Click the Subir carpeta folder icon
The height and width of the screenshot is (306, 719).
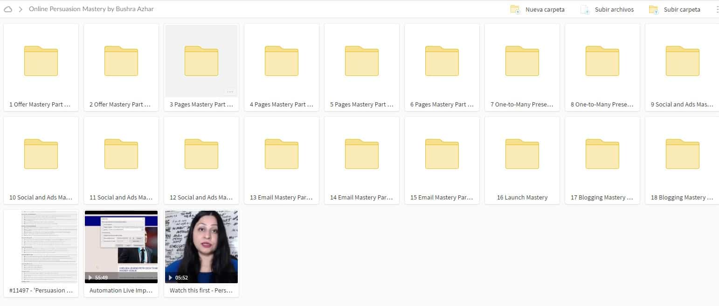click(x=653, y=9)
